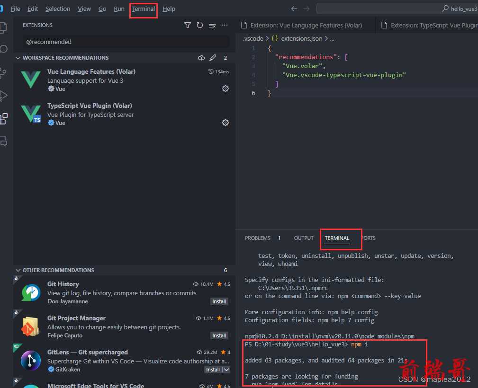
Task: Click the Git History extension icon
Action: tap(31, 292)
